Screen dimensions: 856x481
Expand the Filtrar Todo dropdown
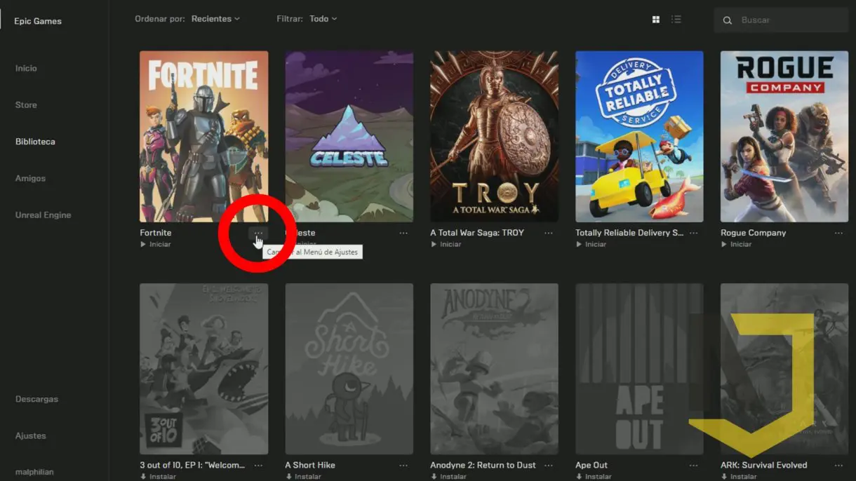coord(323,19)
